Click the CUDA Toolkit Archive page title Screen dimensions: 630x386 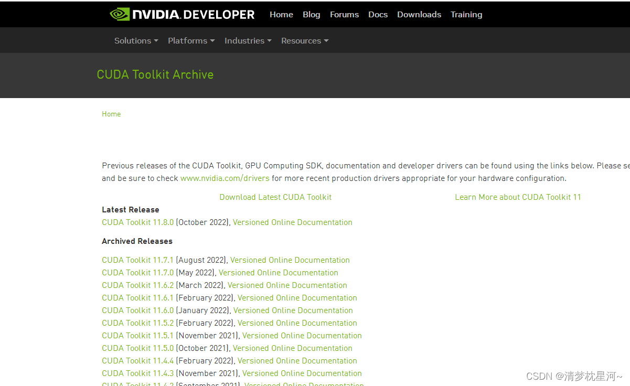point(155,74)
